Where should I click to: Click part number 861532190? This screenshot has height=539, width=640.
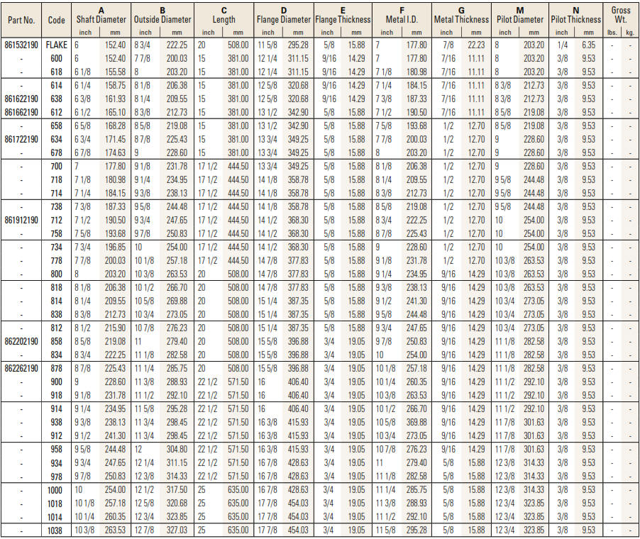point(22,44)
